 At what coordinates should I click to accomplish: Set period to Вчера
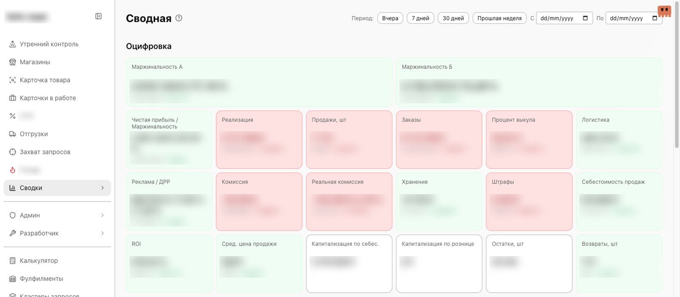click(390, 18)
